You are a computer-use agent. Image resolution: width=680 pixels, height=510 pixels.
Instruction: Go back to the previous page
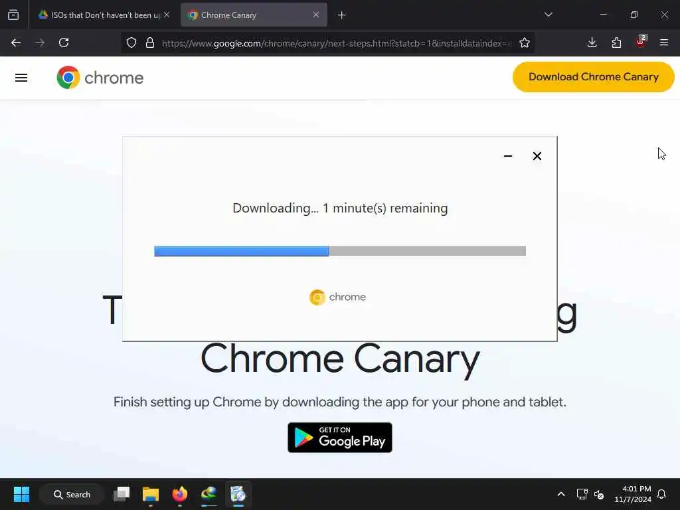pos(16,42)
